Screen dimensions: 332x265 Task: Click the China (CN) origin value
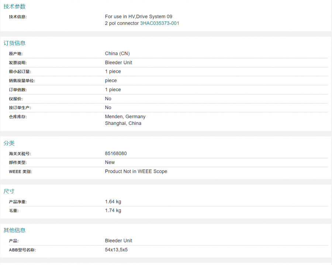117,54
